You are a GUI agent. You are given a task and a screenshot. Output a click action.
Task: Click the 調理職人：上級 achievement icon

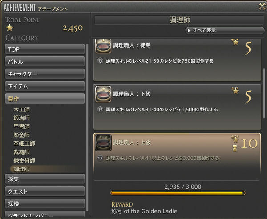103,143
